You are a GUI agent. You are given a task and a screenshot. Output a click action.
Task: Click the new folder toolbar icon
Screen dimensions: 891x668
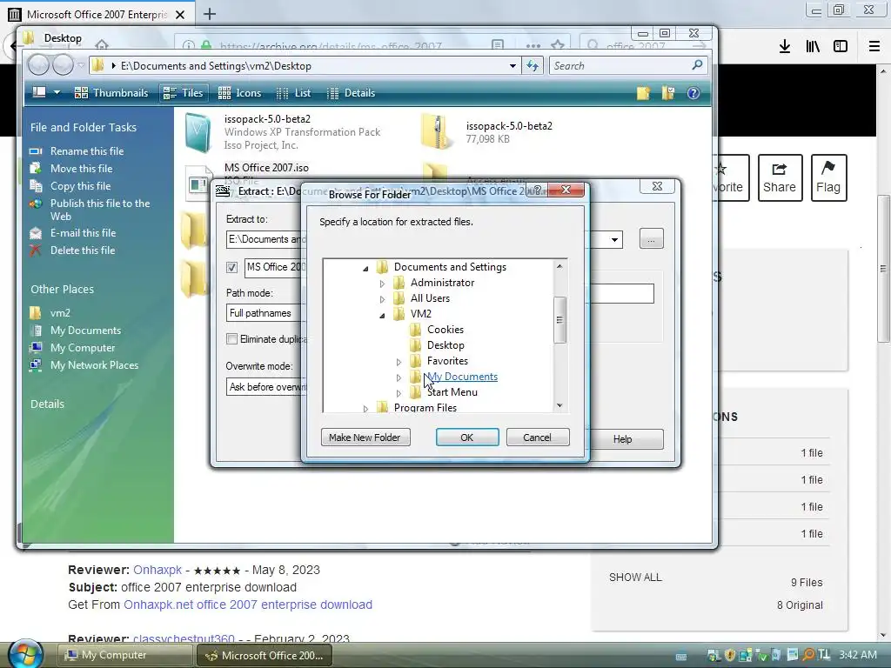coord(643,93)
